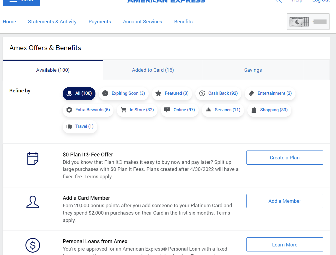
Task: Select the Extra Rewards filter chip
Action: tap(88, 110)
